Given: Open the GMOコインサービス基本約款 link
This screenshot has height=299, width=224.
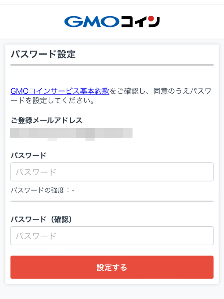Looking at the screenshot, I should (x=60, y=91).
